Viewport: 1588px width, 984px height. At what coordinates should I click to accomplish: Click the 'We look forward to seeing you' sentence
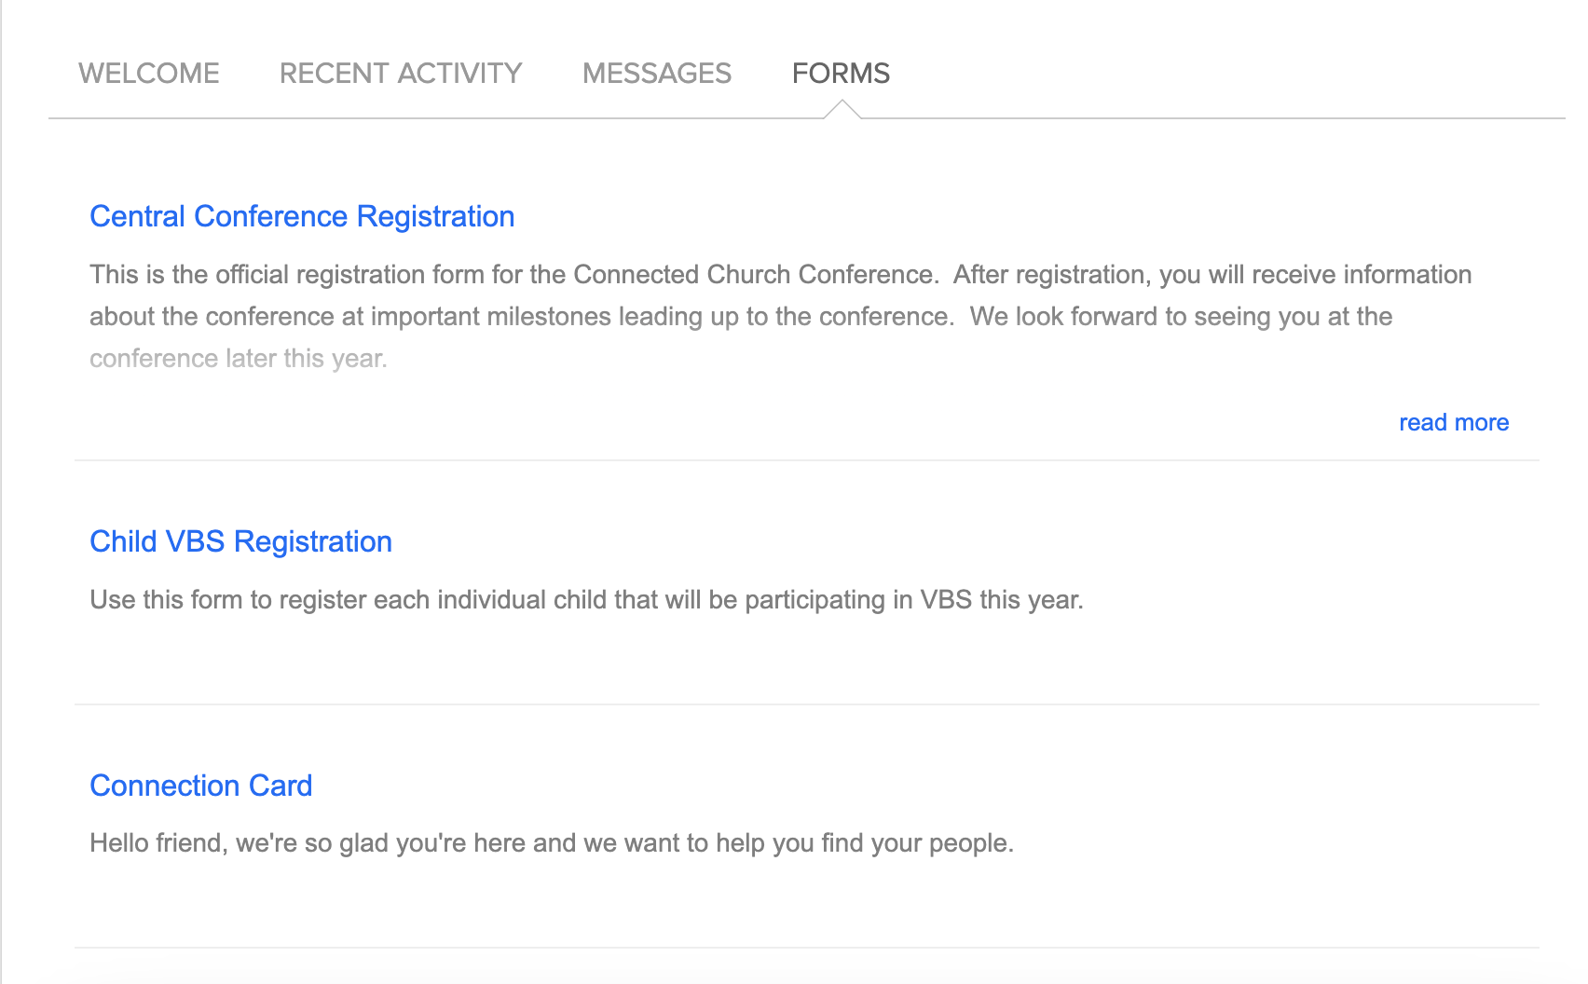[1181, 317]
